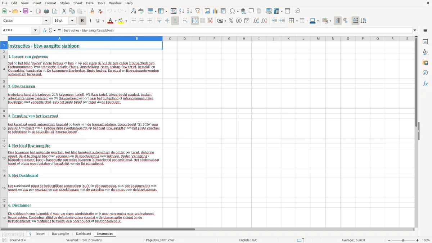This screenshot has height=243, width=432.
Task: Insert a hyperlink with the globe icon
Action: (243, 11)
